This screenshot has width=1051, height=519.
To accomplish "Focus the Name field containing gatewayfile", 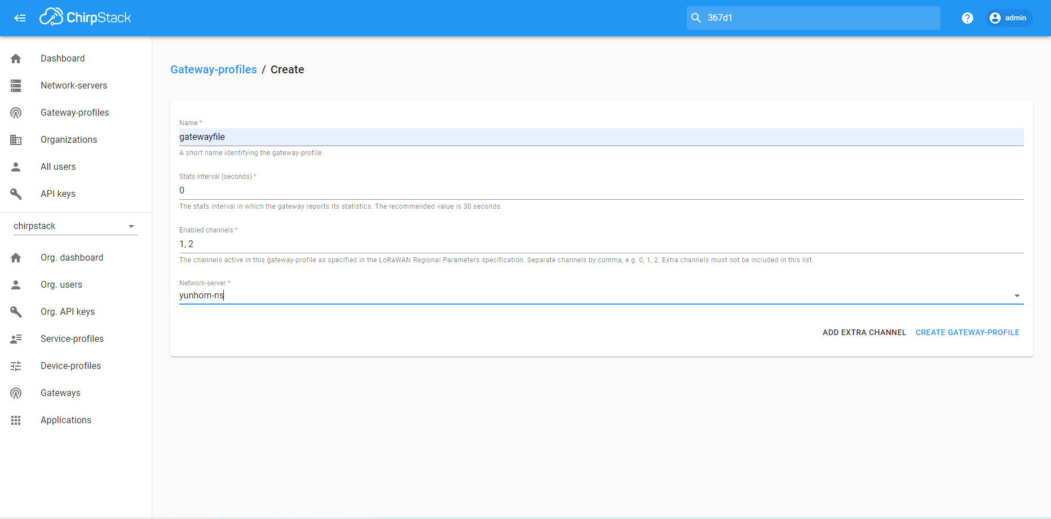I will pos(601,137).
